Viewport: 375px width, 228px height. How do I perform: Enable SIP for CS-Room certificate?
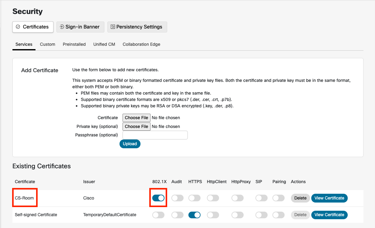point(262,198)
